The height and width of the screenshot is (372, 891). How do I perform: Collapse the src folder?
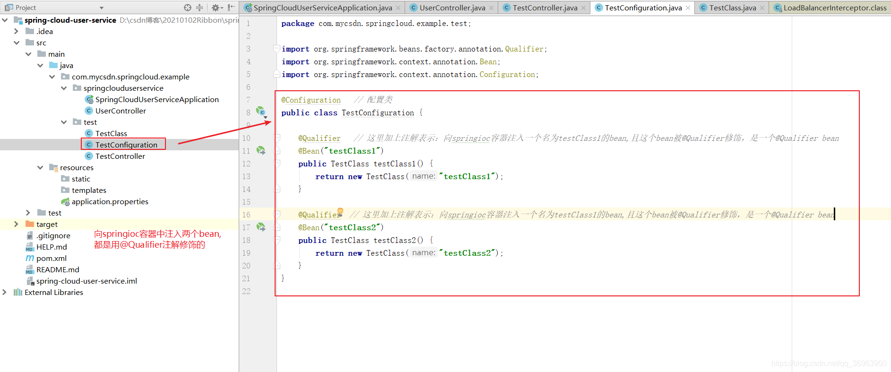17,43
